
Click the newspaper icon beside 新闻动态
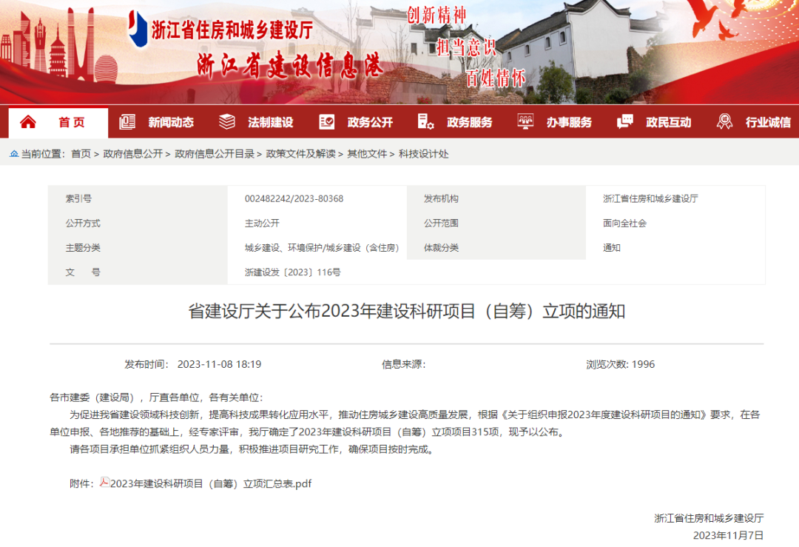click(x=127, y=122)
